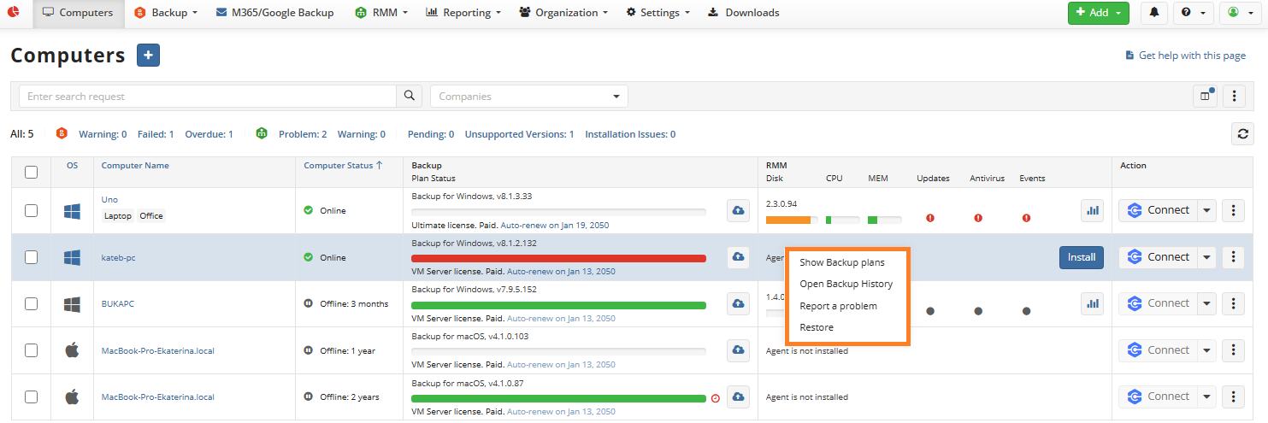Open the Settings menu

tap(658, 13)
